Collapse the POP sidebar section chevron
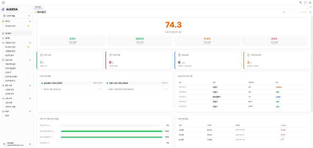This screenshot has width=313, height=148. [x=30, y=111]
